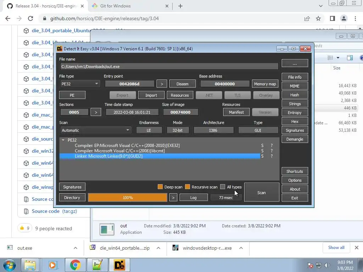Close the downloads bar
This screenshot has width=363, height=272.
[357, 248]
